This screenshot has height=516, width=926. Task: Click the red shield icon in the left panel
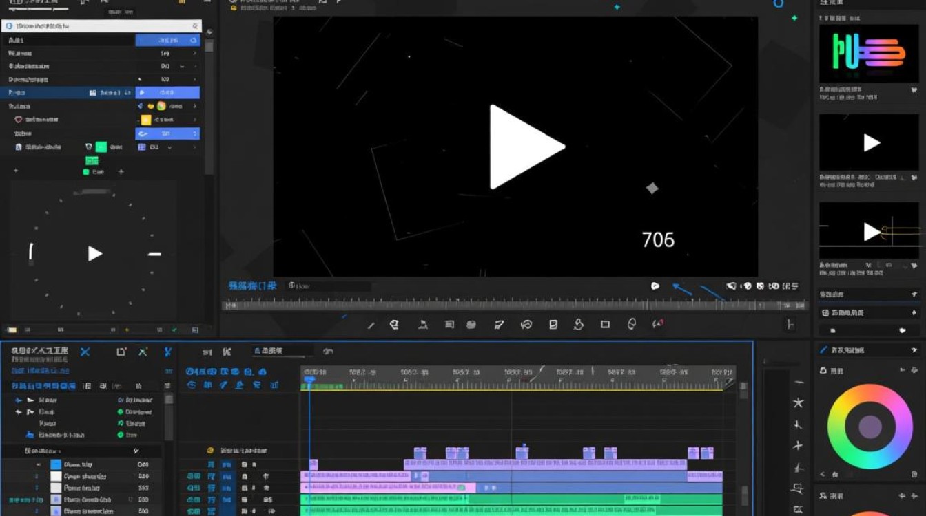[x=19, y=119]
